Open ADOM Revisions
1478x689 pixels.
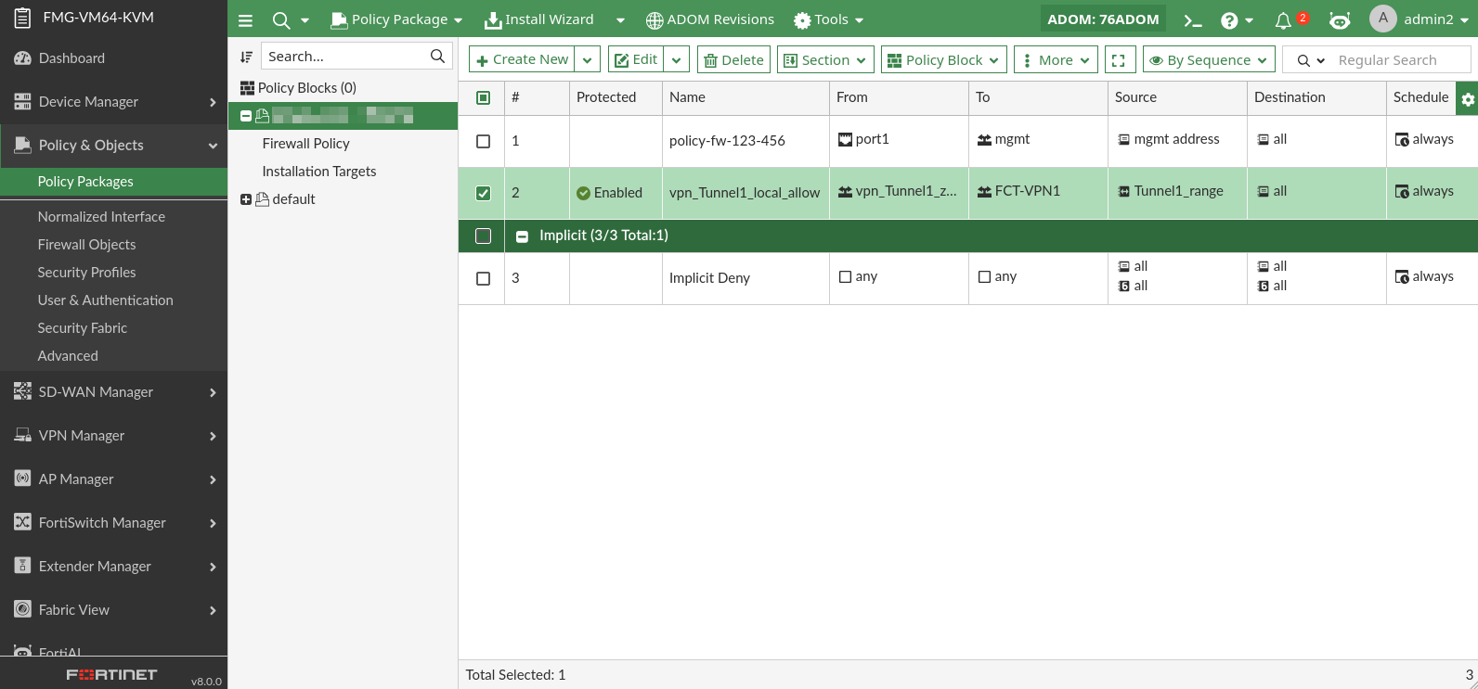710,20
